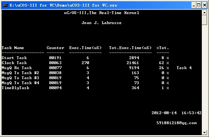This screenshot has width=209, height=137.
Task: Click the 'Task 4' message text
Action: [184, 68]
